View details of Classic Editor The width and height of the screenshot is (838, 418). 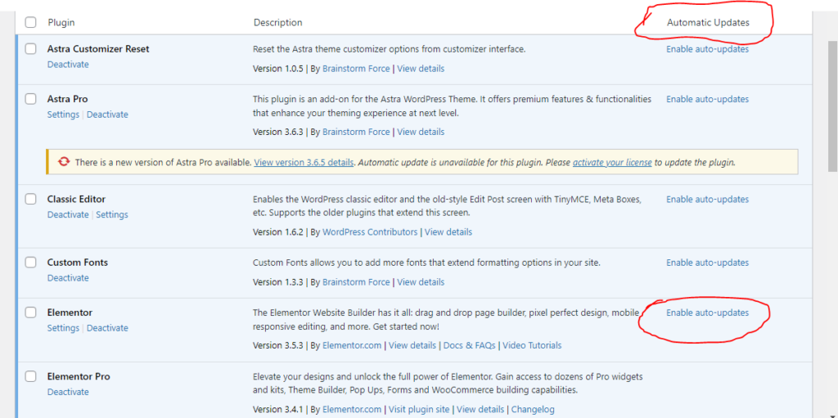click(x=448, y=232)
